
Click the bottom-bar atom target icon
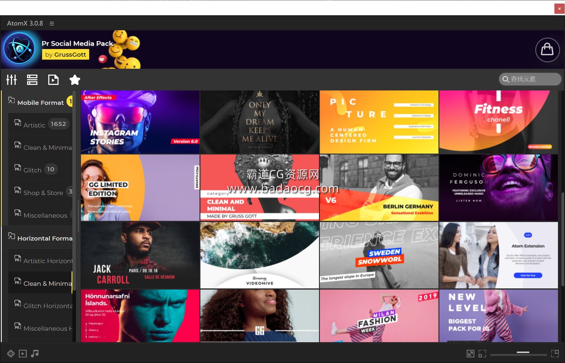pos(11,354)
